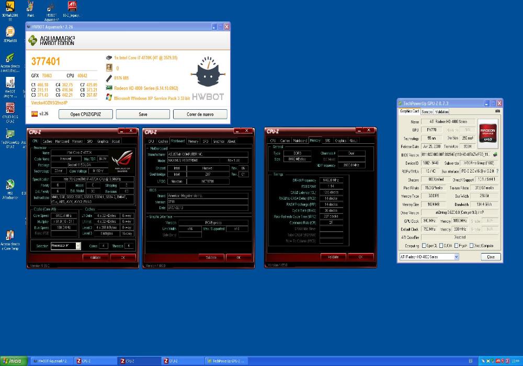Switch to the Validation tab in GPU-Z
The height and width of the screenshot is (366, 523).
pos(441,112)
